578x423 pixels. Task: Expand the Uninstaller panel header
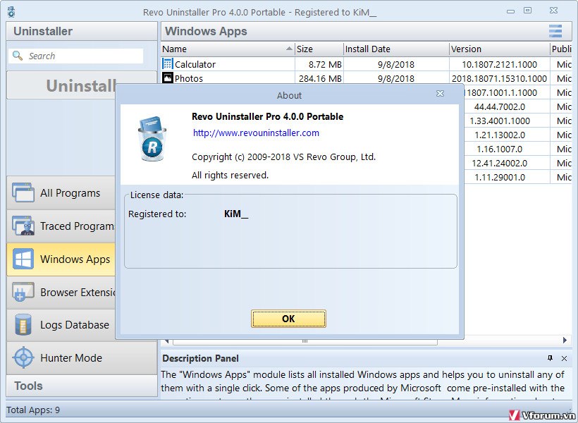[x=82, y=31]
